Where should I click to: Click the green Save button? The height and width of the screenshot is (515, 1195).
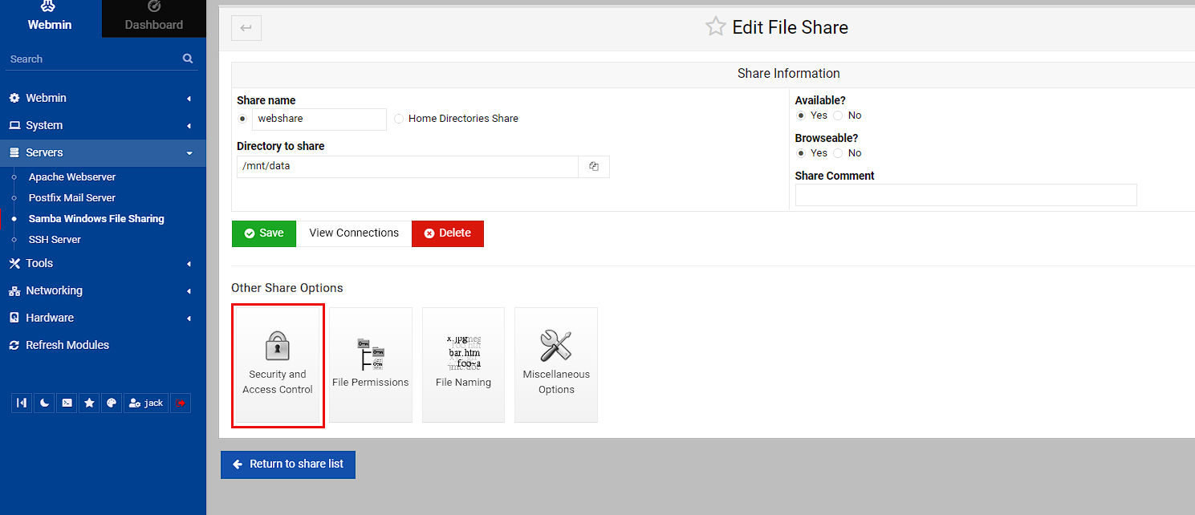coord(264,233)
